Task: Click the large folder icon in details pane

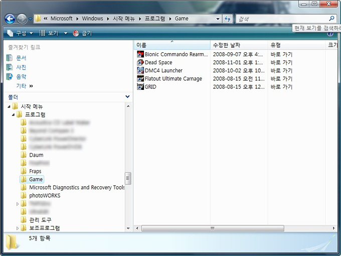Action: (12, 241)
